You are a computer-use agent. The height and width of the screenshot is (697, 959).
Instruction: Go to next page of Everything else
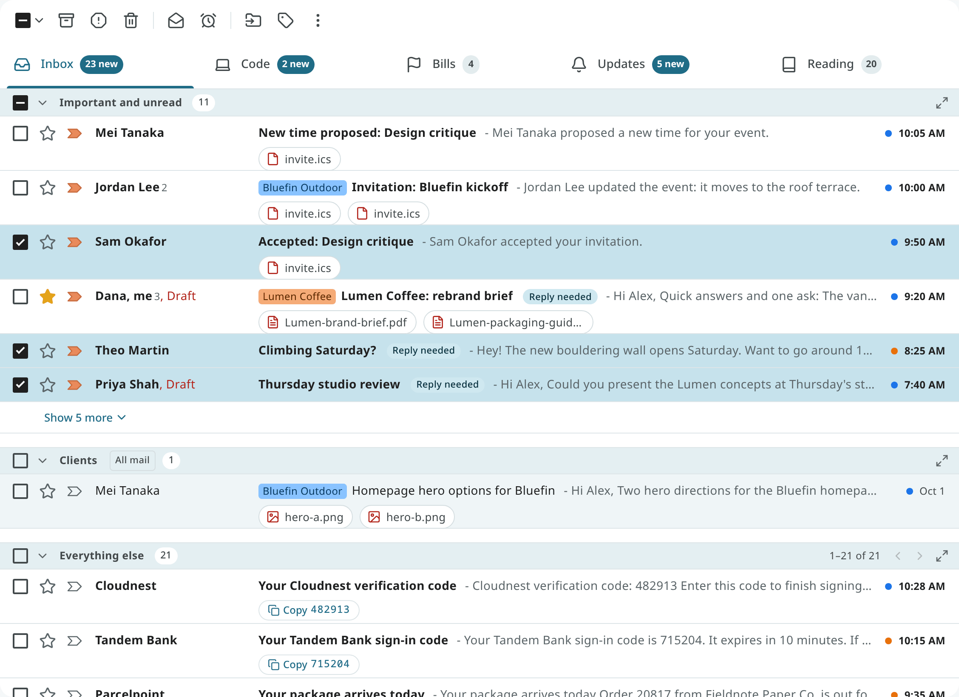(919, 555)
